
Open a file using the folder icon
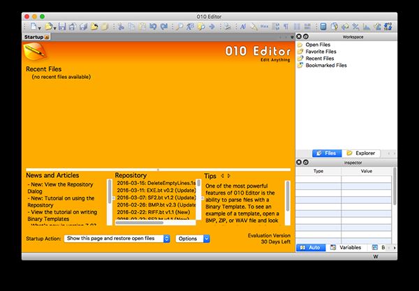coord(49,27)
